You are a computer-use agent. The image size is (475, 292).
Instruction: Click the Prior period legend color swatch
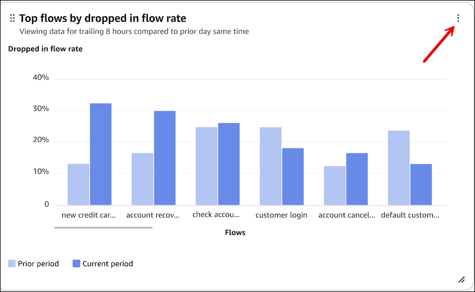pyautogui.click(x=12, y=263)
